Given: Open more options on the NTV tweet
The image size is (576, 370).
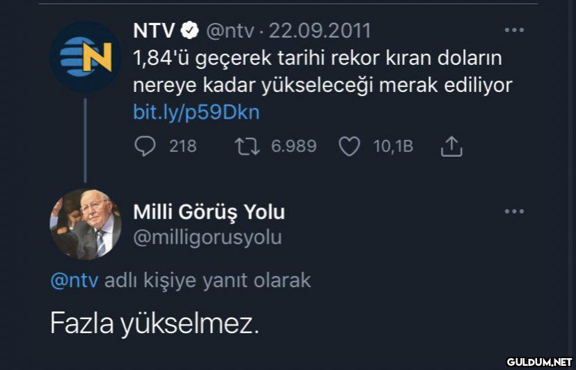Looking at the screenshot, I should click(514, 31).
